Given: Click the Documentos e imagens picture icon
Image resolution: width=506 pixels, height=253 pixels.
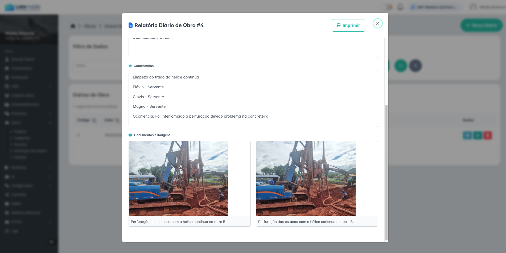Looking at the screenshot, I should coord(130,135).
